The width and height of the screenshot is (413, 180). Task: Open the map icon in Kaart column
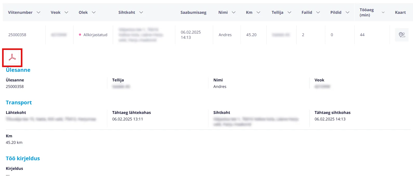pos(402,35)
